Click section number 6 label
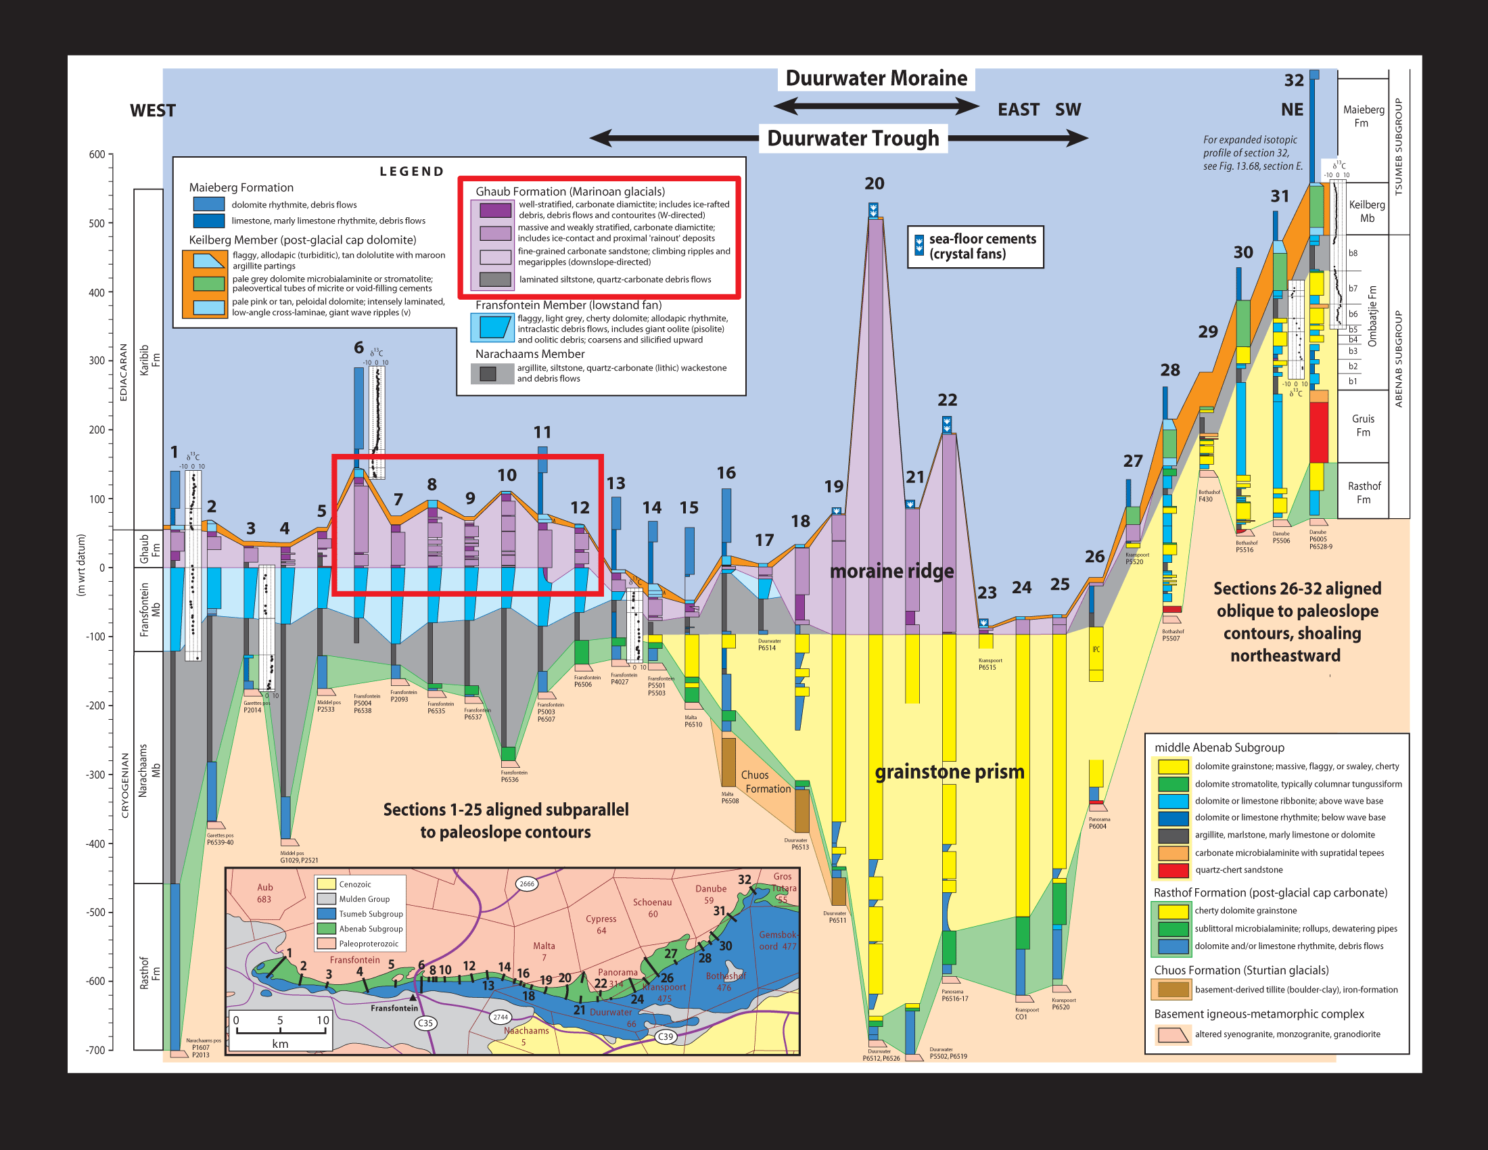The height and width of the screenshot is (1150, 1488). [358, 348]
